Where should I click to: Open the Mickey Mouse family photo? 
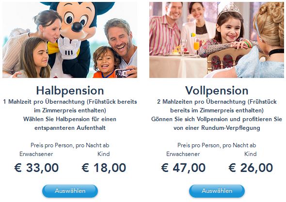point(70,40)
